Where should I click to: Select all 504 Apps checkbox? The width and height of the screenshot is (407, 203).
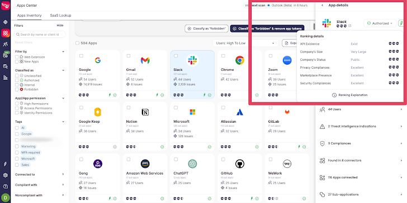(77, 43)
